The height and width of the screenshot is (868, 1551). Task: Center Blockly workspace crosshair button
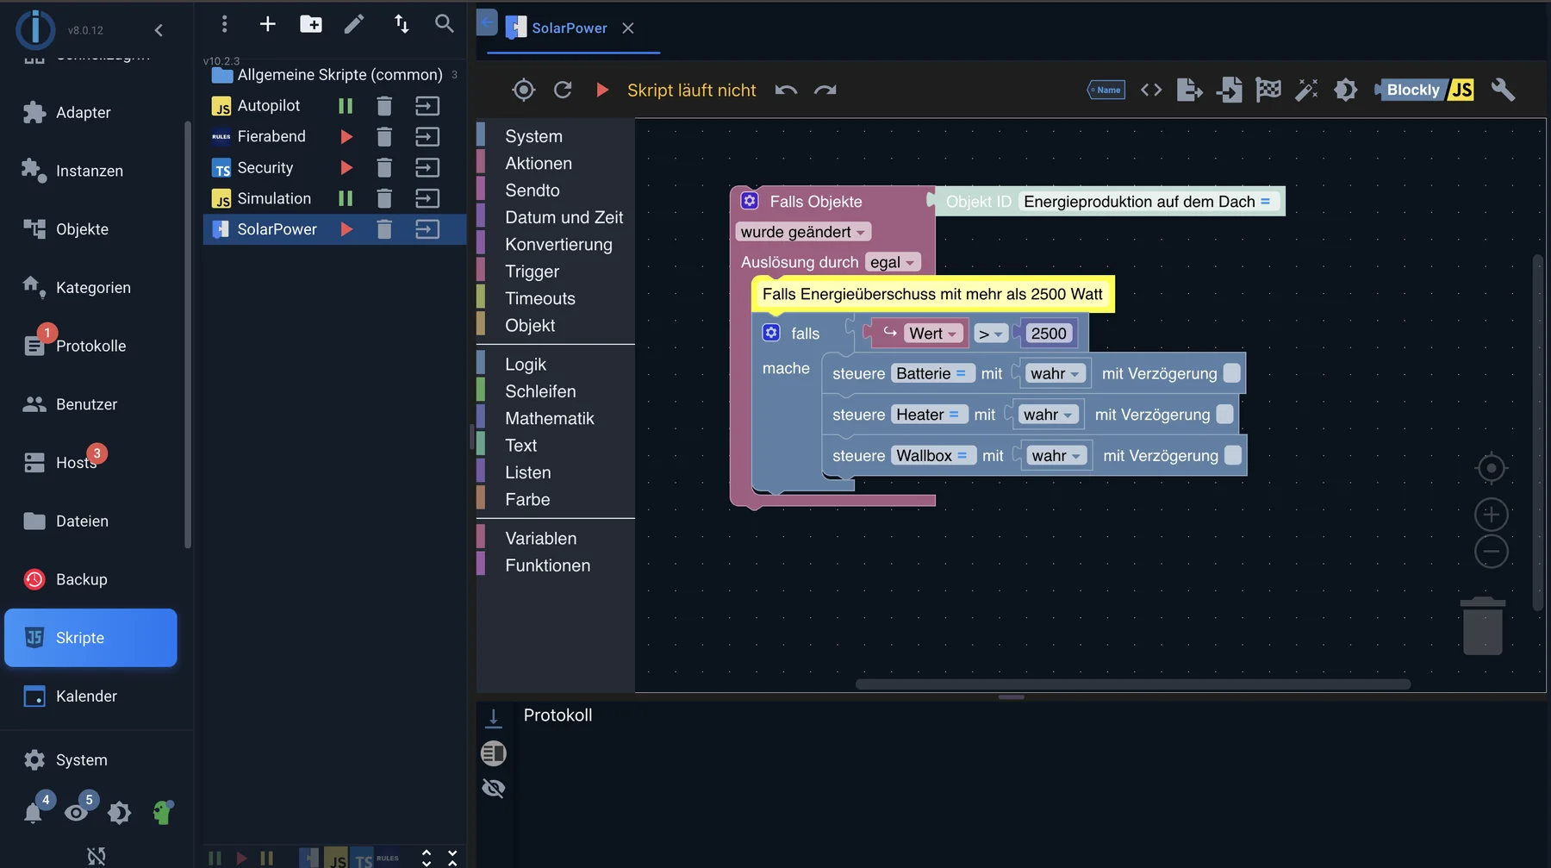pos(1491,468)
